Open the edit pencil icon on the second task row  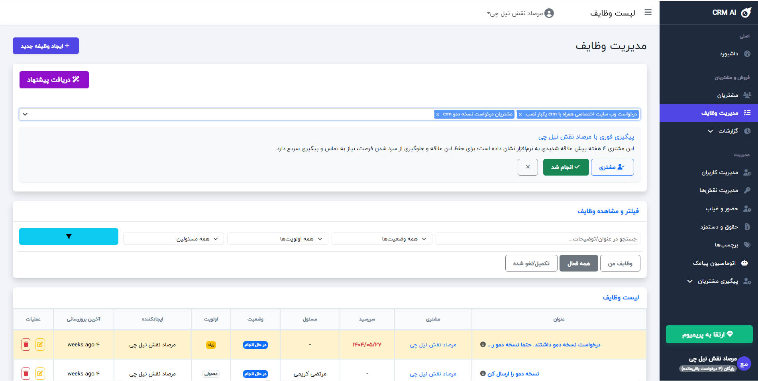coord(40,373)
